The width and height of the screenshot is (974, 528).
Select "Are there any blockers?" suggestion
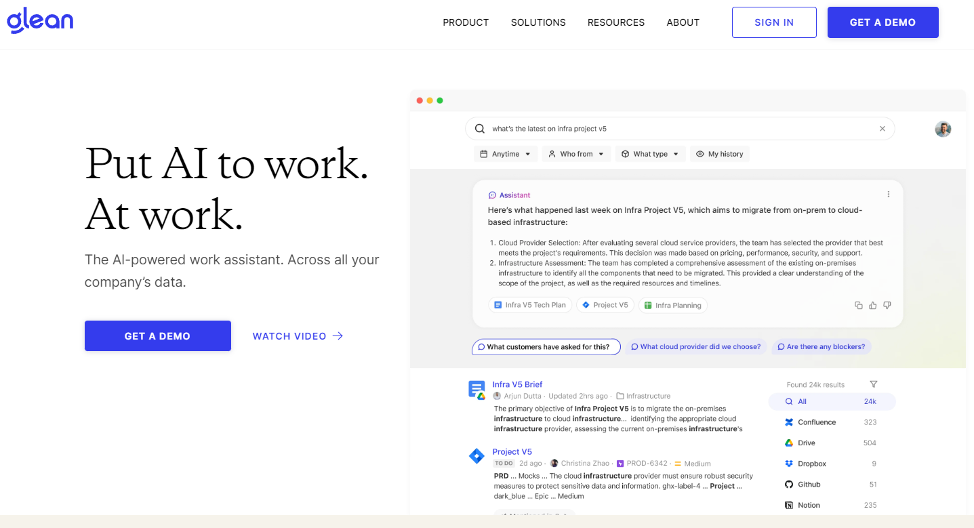pyautogui.click(x=821, y=347)
